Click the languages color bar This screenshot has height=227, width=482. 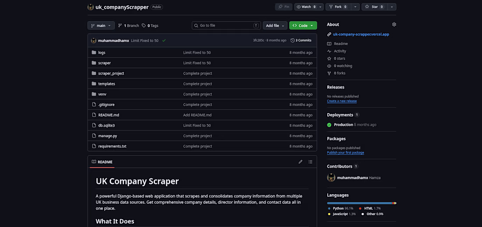coord(361,203)
